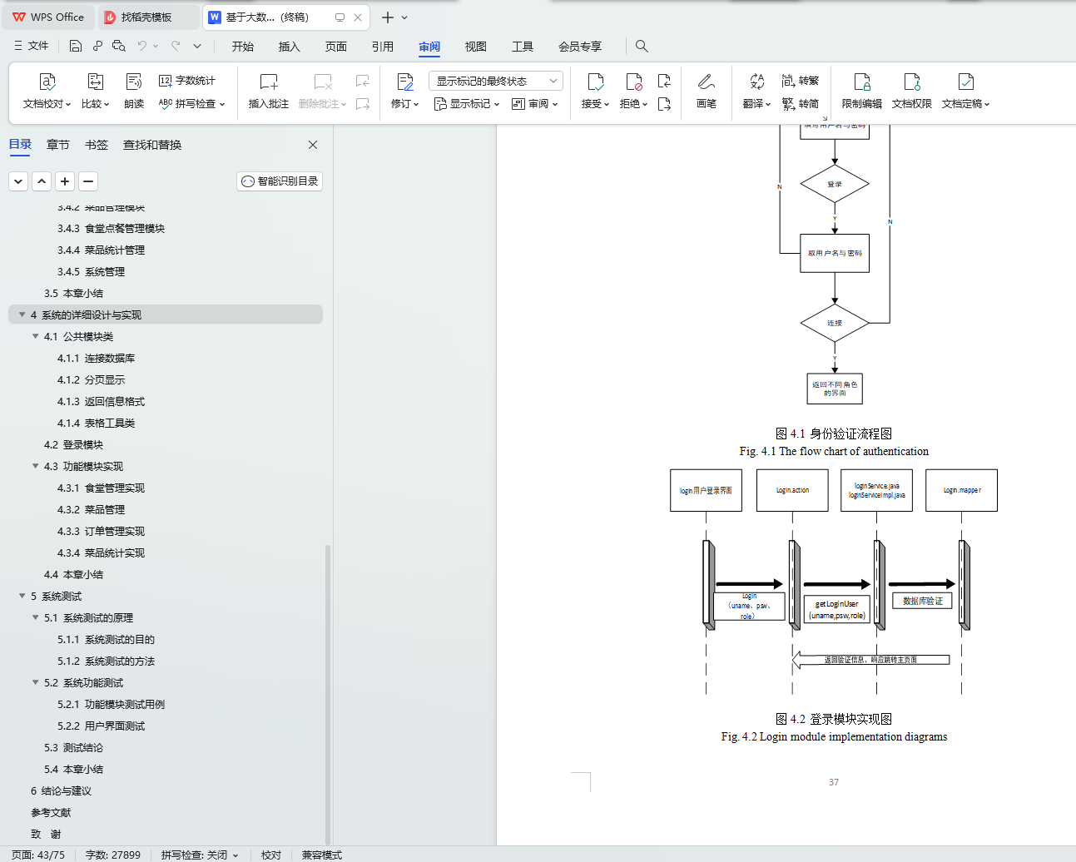Click the 字数: 27899 status indicator
This screenshot has height=862, width=1076.
[x=112, y=855]
